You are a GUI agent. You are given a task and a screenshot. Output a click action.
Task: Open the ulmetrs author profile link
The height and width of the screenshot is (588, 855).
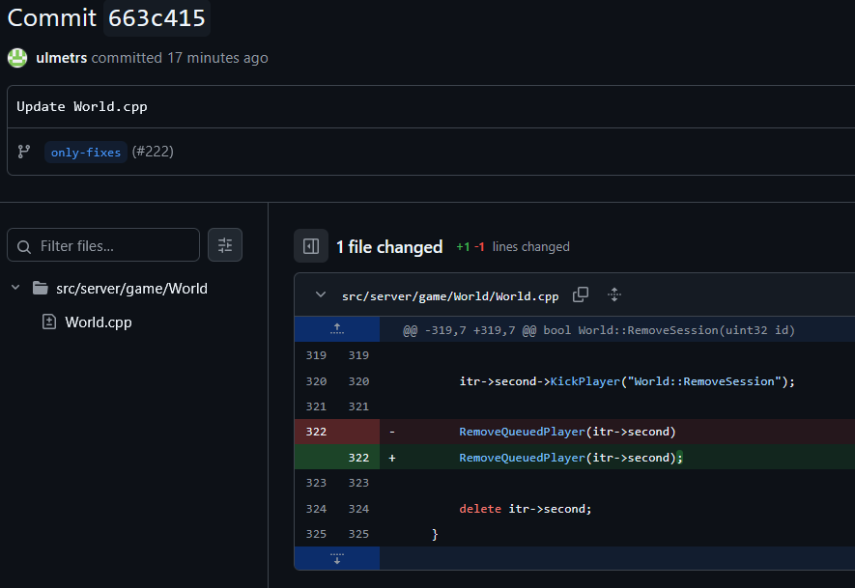click(x=62, y=58)
